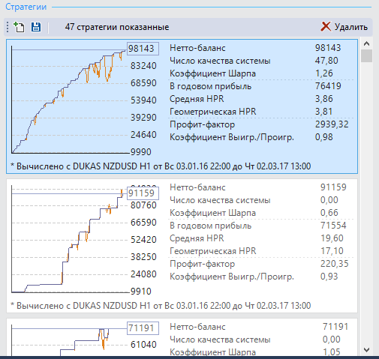Click В годовом прибыль value 71554

coord(333,226)
